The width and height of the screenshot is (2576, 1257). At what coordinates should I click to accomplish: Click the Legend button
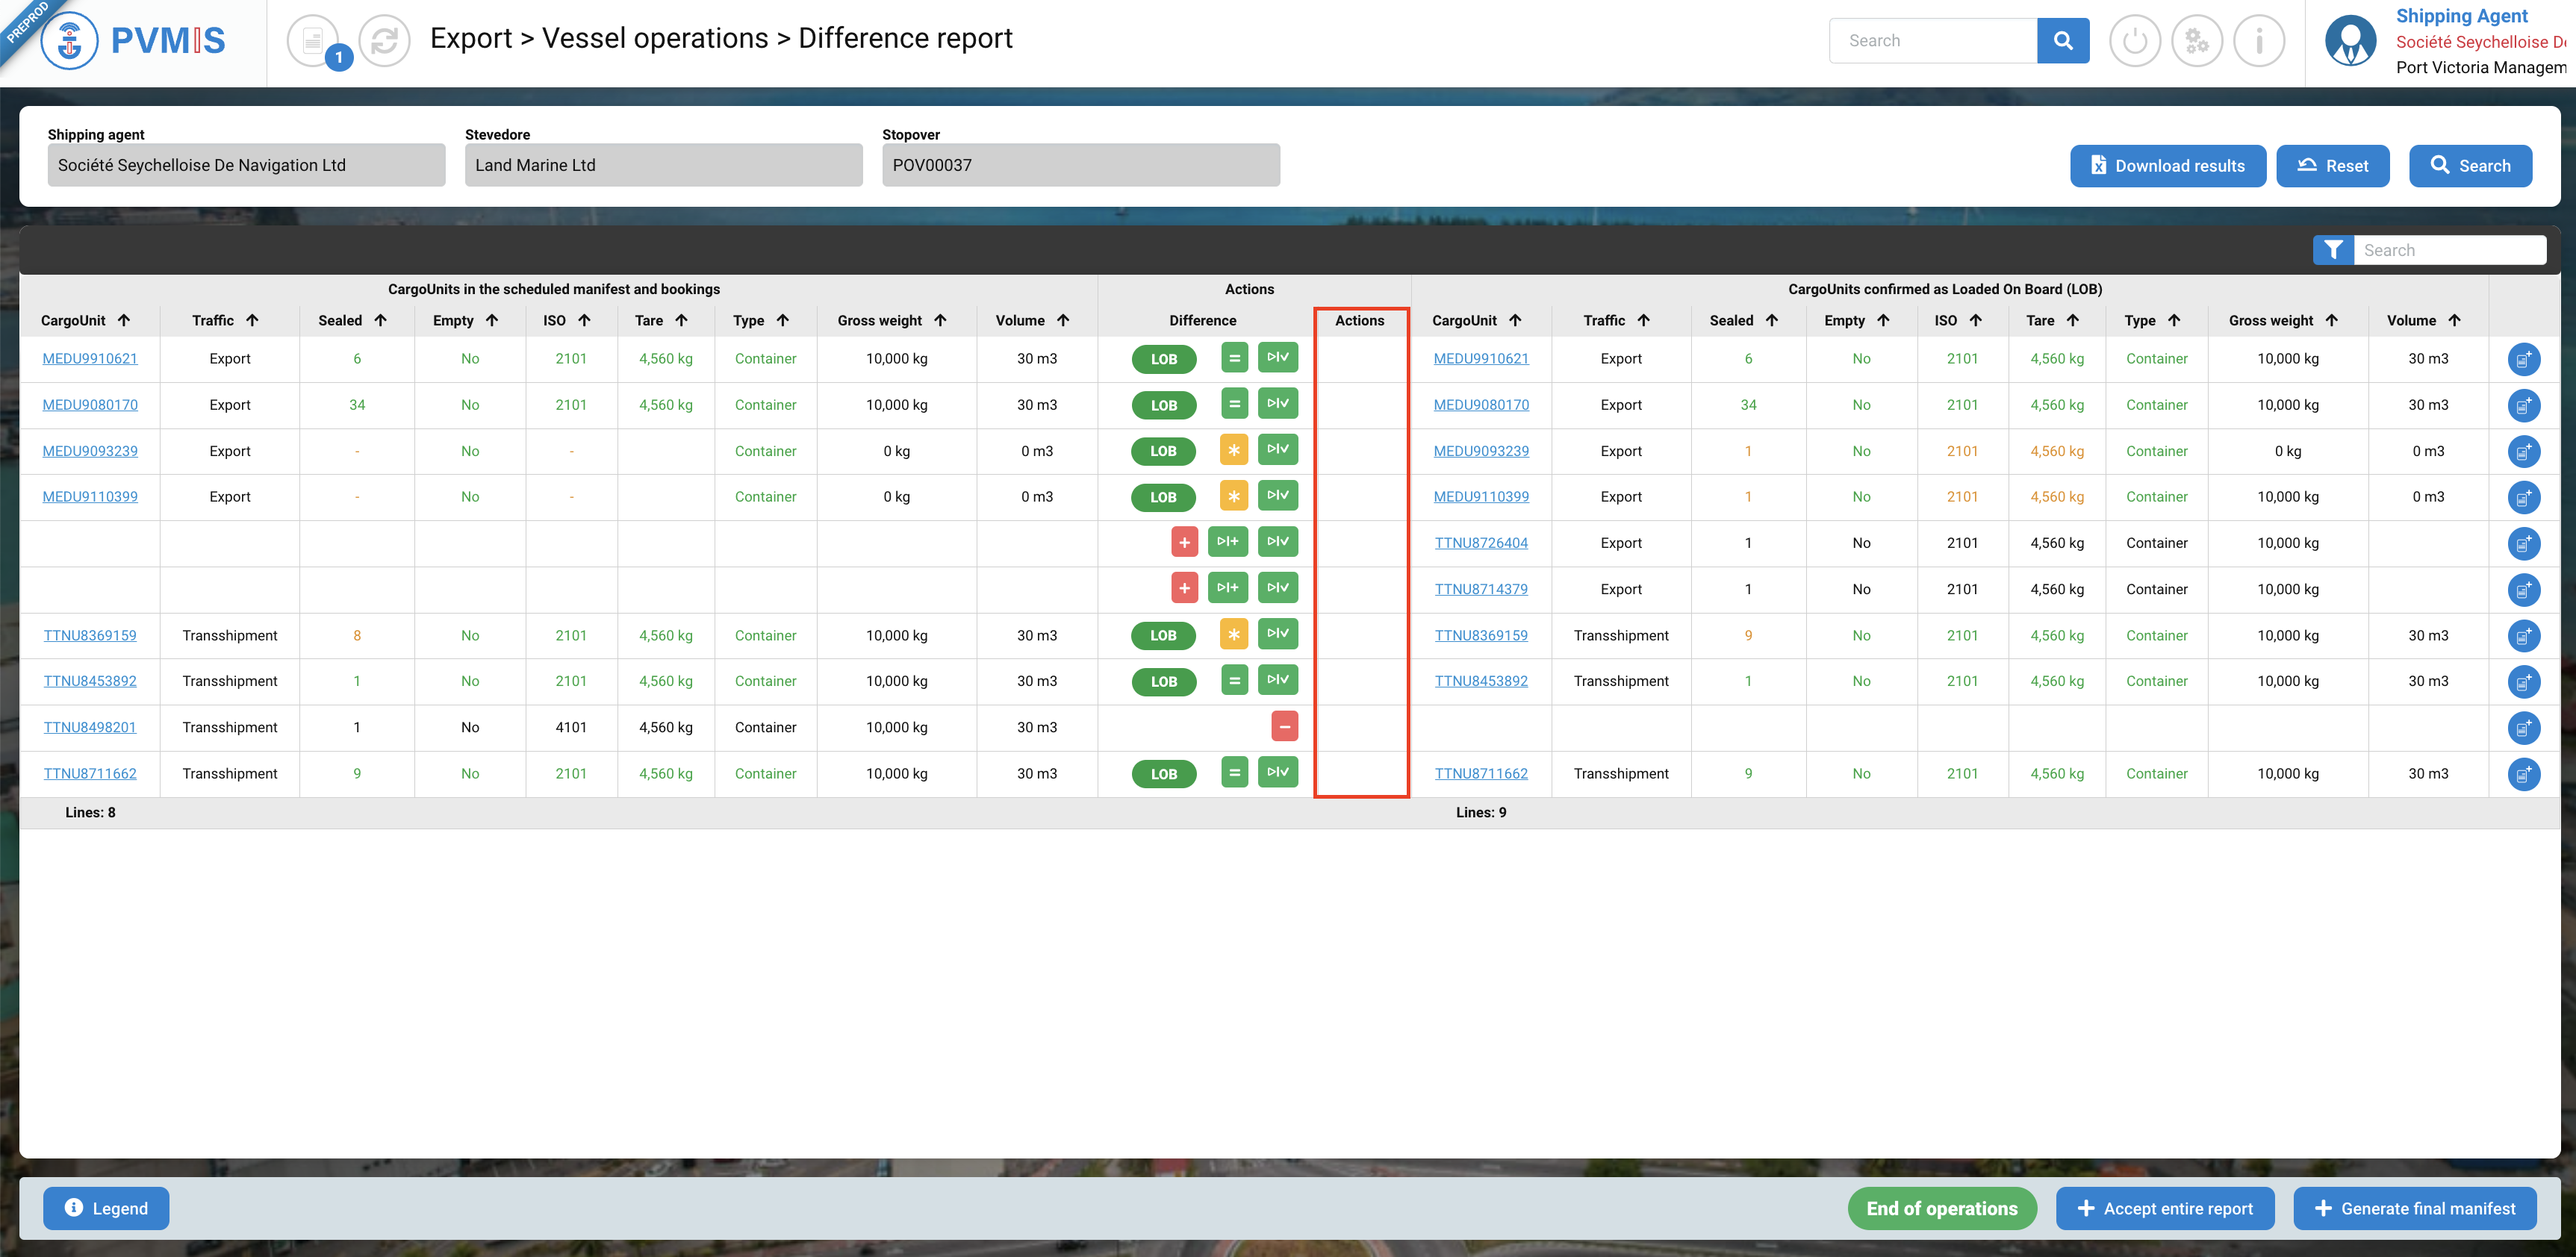[106, 1208]
